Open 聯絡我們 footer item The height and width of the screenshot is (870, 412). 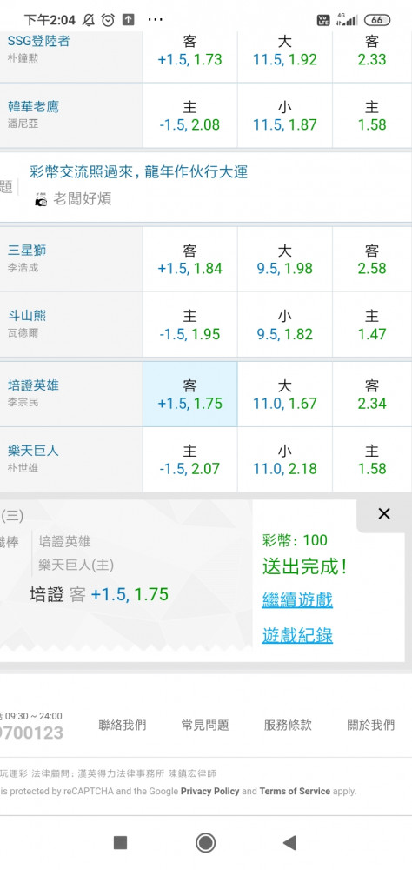pyautogui.click(x=123, y=726)
